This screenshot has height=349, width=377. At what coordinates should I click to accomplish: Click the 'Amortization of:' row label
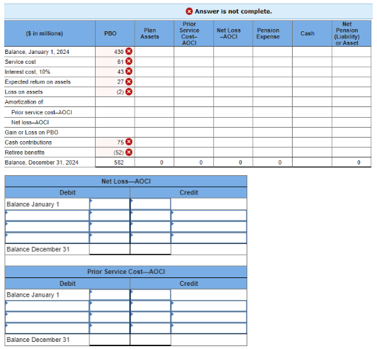(24, 102)
